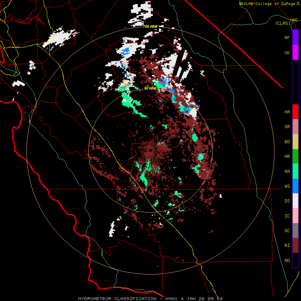The height and width of the screenshot is (301, 301).
Task: Click the BD legend label
Action: pyautogui.click(x=287, y=142)
